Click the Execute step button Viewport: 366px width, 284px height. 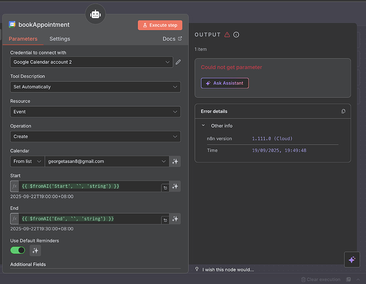(160, 25)
